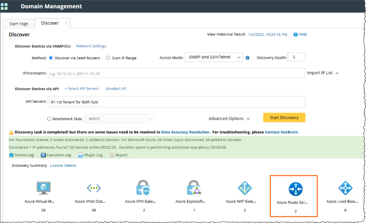This screenshot has height=223, width=366.
Task: Click the Access Mode info icon
Action: pos(248,58)
